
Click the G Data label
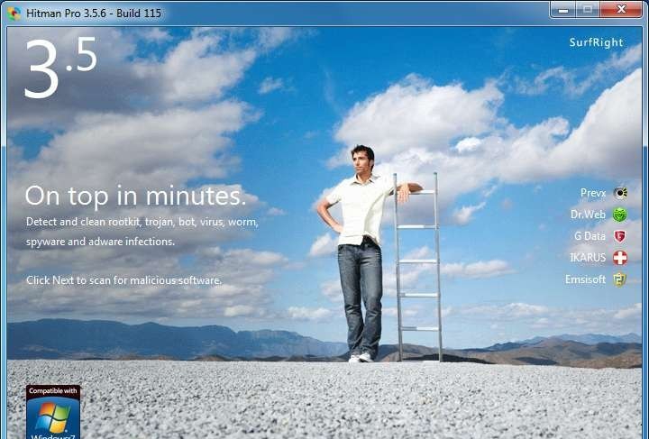click(x=590, y=236)
